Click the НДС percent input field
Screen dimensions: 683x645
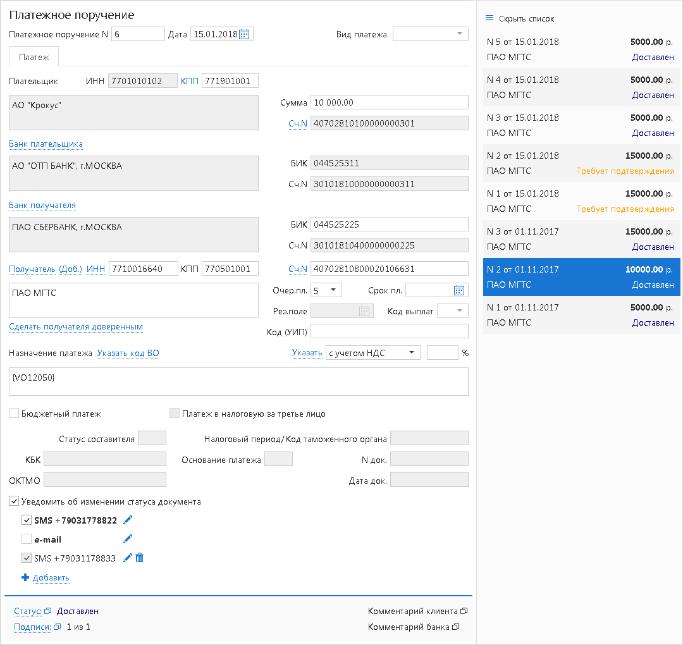click(443, 353)
